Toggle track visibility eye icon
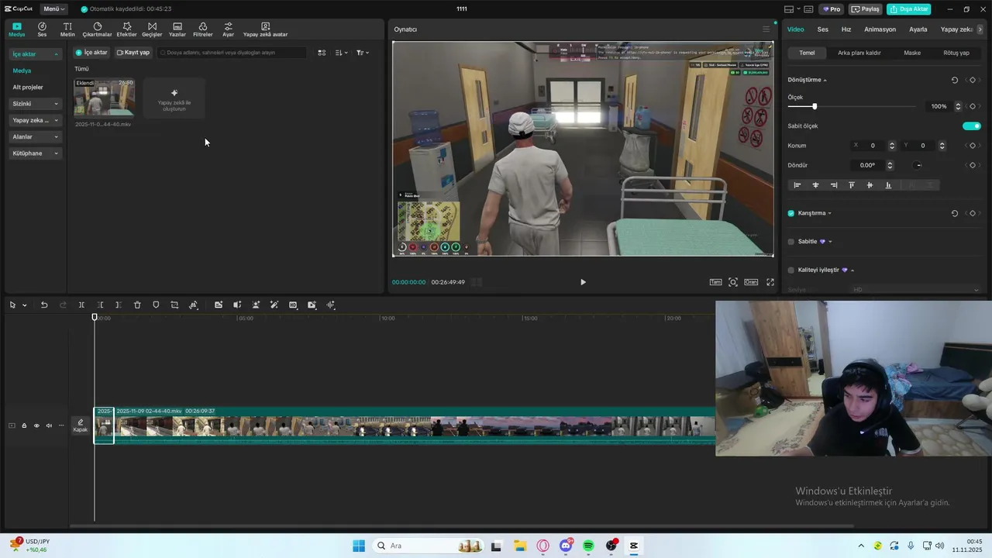 [x=36, y=425]
